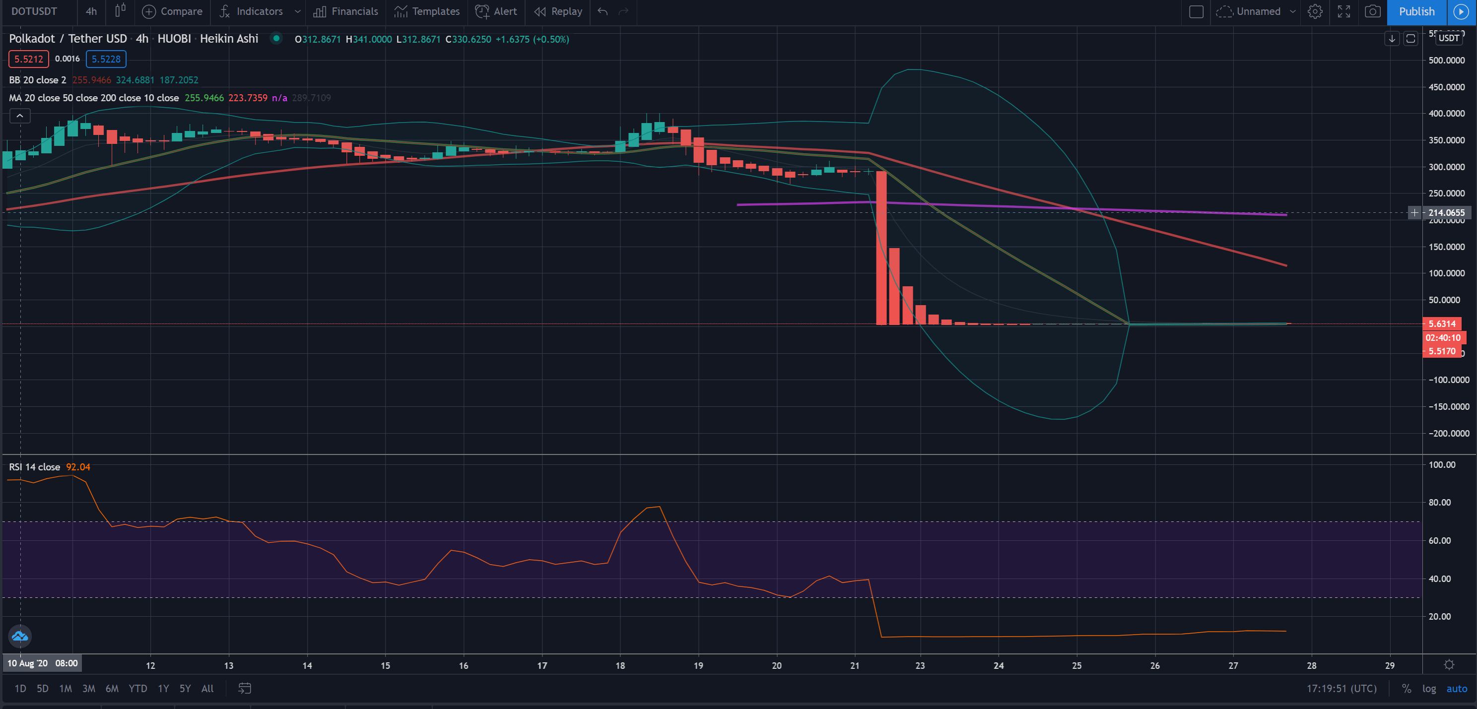Screen dimensions: 1477x709
Task: Open the candlestick chart style selector
Action: [x=120, y=11]
